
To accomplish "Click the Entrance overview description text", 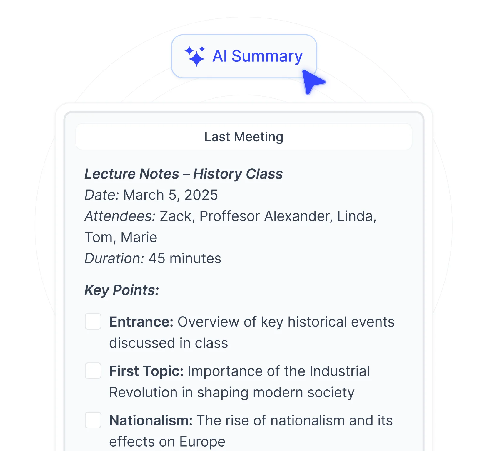I will pyautogui.click(x=285, y=322).
